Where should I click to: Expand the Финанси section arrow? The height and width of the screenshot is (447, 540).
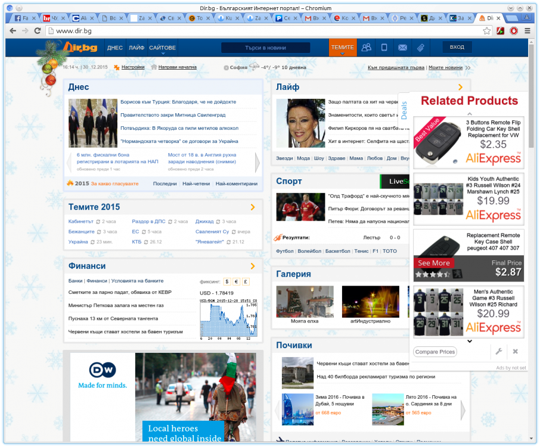coord(253,266)
